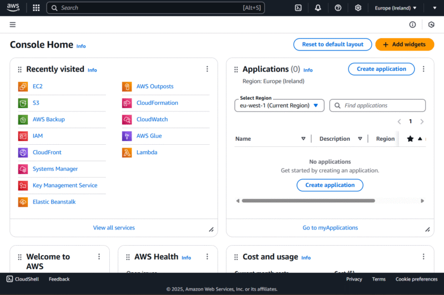Open Applications widget options menu
The height and width of the screenshot is (295, 444).
(423, 69)
